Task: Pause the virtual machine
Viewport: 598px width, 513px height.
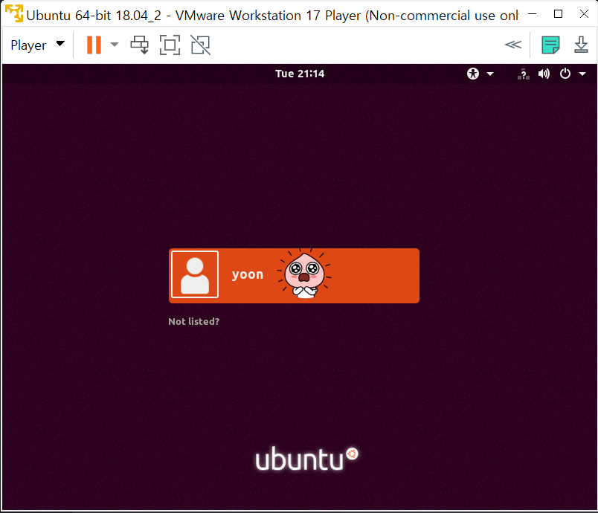Action: 94,45
